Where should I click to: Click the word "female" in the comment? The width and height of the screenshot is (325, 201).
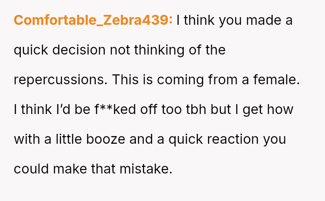(276, 80)
